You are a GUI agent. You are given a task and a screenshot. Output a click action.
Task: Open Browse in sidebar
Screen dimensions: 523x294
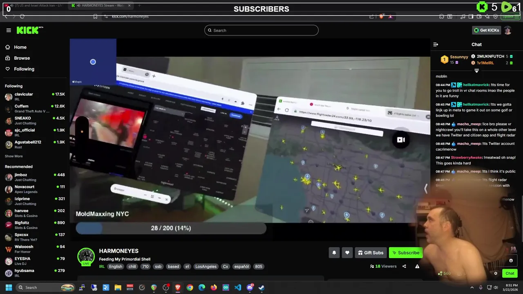[22, 58]
